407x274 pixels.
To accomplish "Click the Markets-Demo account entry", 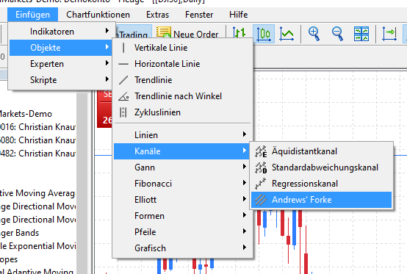I will point(26,114).
